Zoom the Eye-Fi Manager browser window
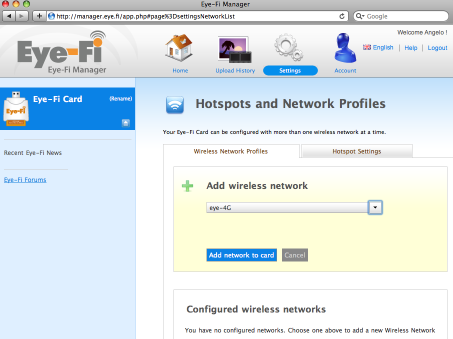The image size is (453, 339). coord(26,4)
